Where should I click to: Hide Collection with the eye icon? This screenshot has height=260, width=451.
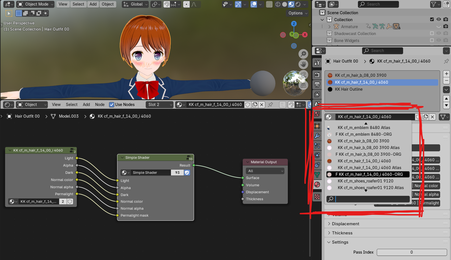click(439, 19)
